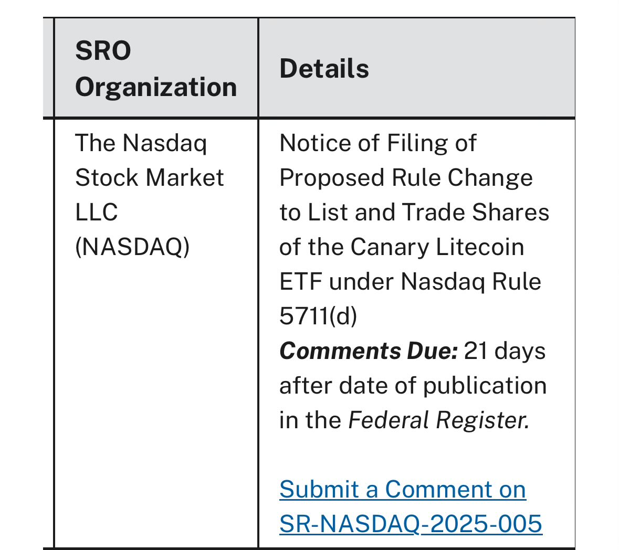Click the 5711(d) rule number text
Viewport: 619px width, 550px height.
[x=318, y=316]
